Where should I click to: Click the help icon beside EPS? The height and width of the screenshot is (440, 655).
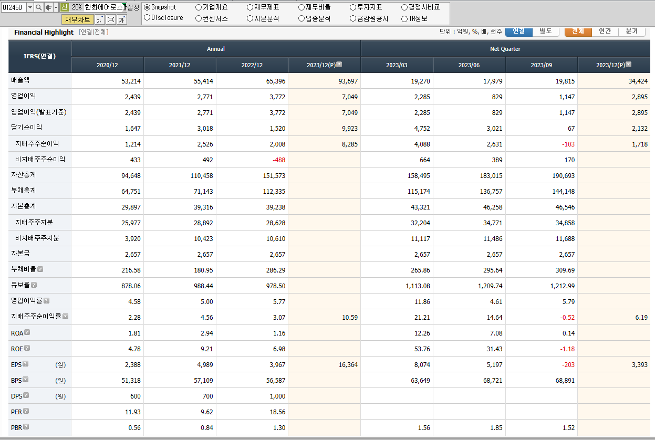pyautogui.click(x=26, y=363)
